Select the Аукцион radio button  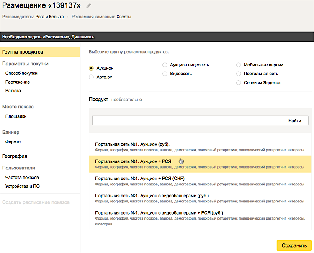(x=91, y=69)
